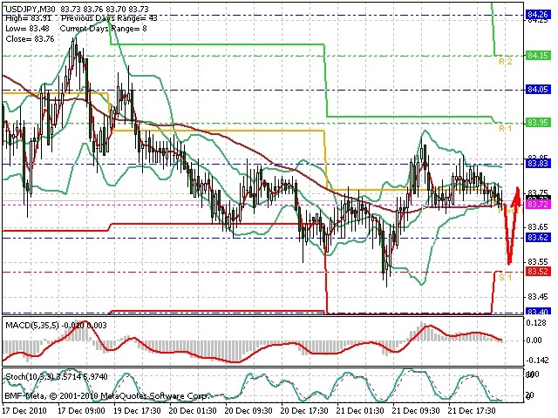Click the magenta 83.72 pivot price label
Image resolution: width=558 pixels, height=418 pixels.
pos(538,204)
